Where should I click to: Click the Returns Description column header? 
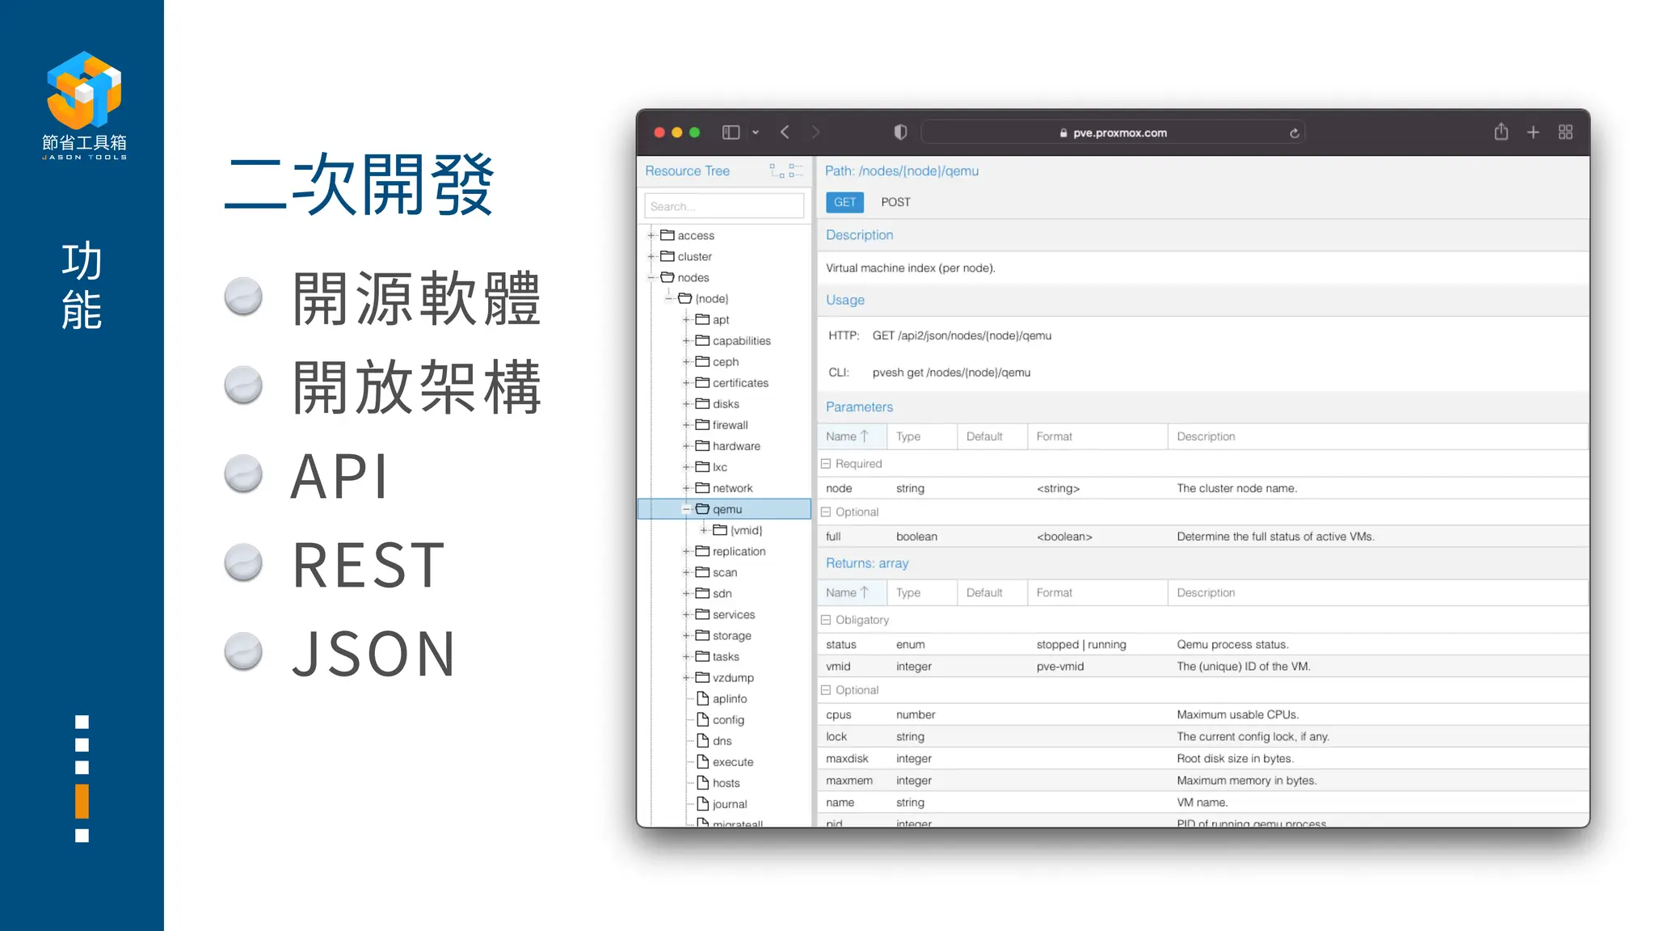(x=1377, y=592)
